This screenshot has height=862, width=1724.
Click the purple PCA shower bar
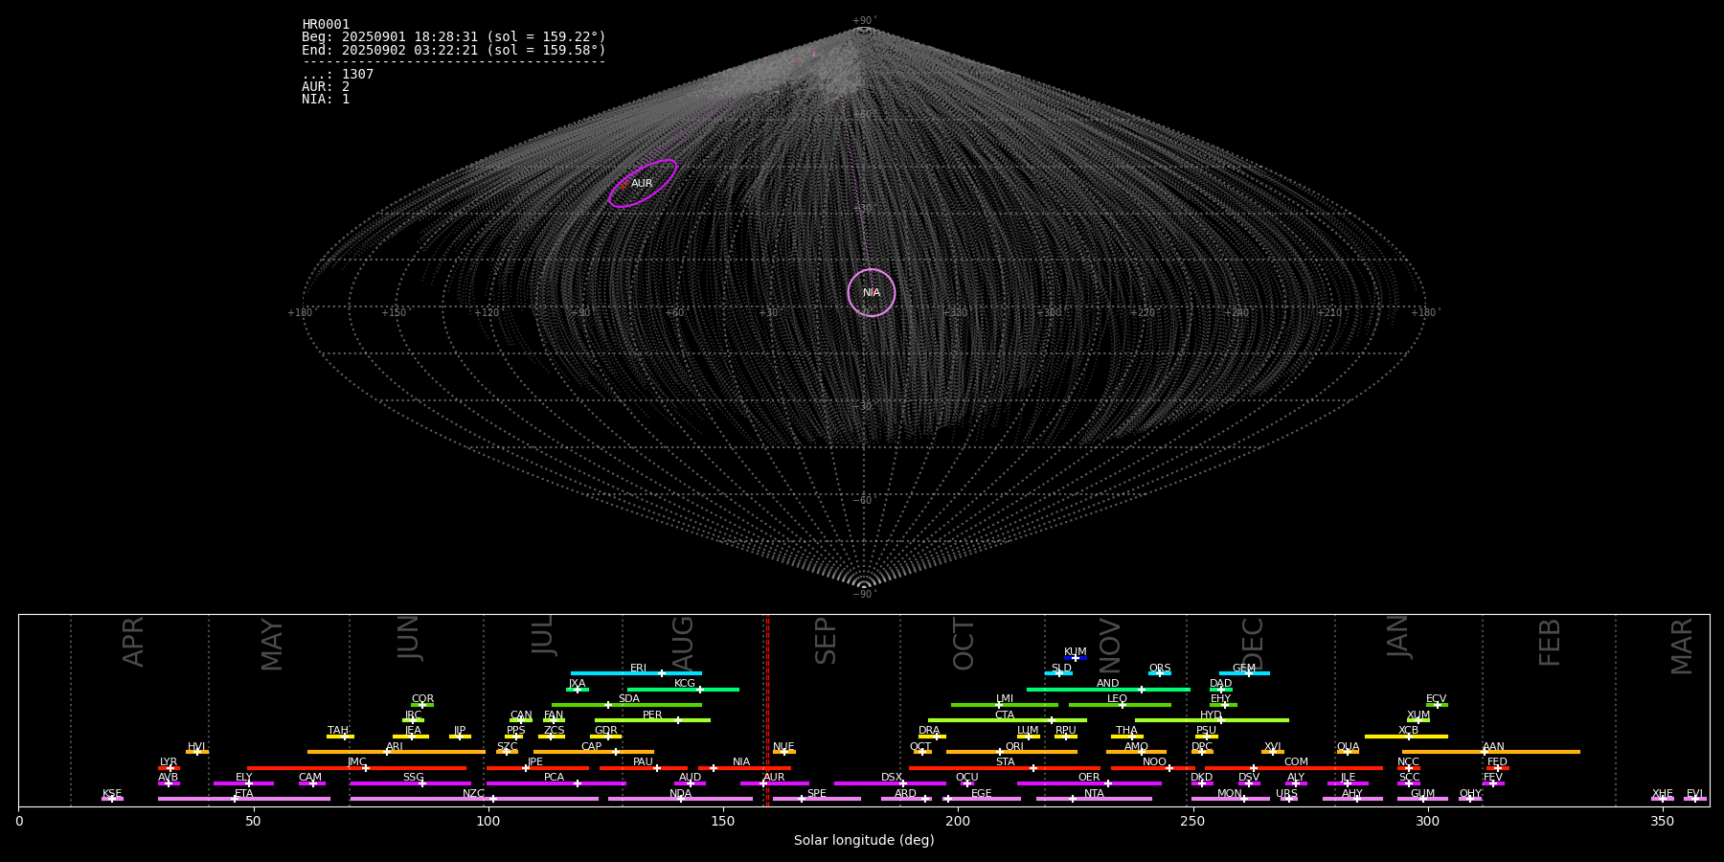[556, 783]
